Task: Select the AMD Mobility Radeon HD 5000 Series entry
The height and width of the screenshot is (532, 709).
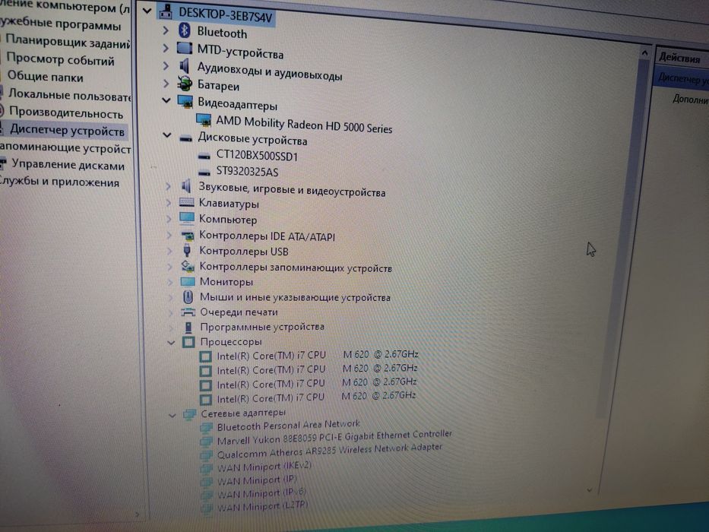Action: 304,125
